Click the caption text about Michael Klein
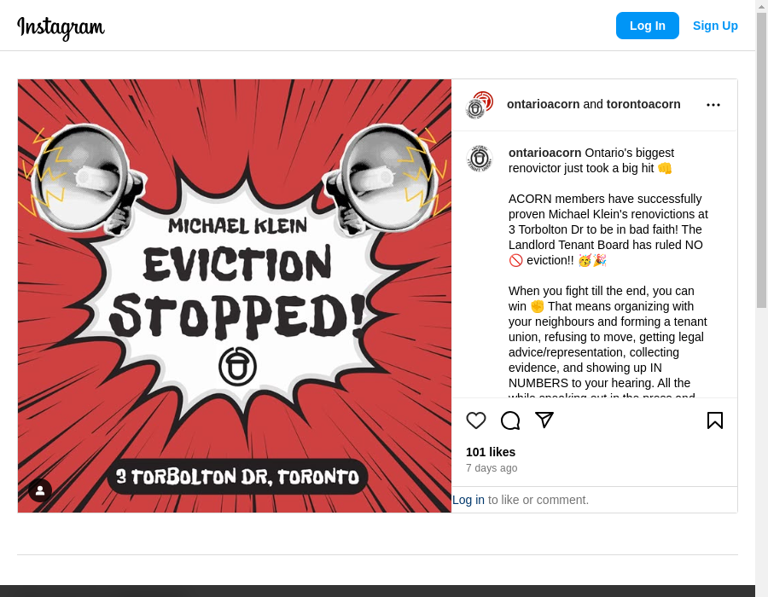Viewport: 768px width, 597px height. pyautogui.click(x=608, y=229)
